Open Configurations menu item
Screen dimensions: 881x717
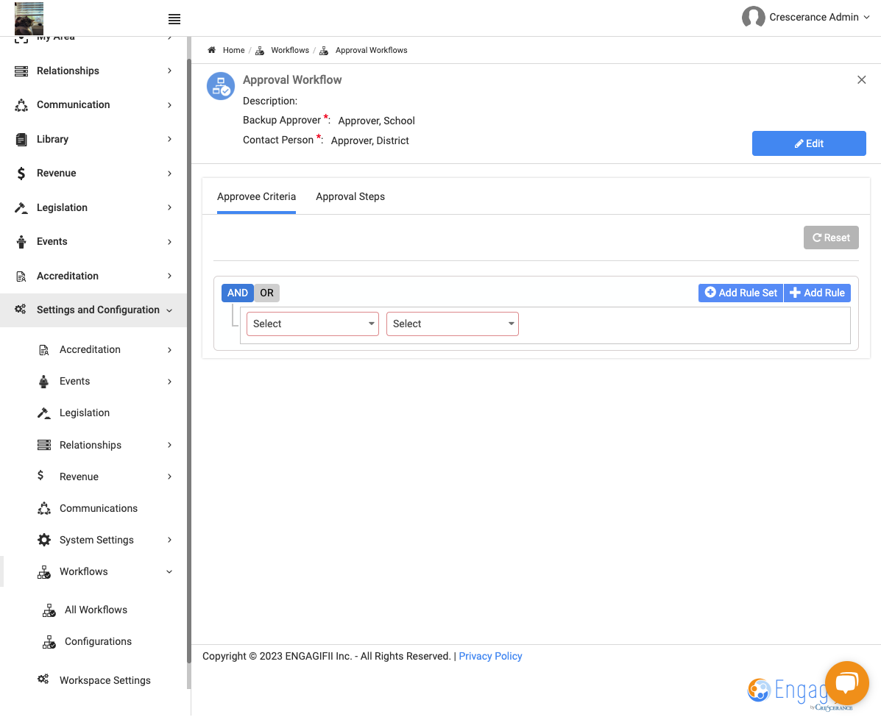point(99,642)
